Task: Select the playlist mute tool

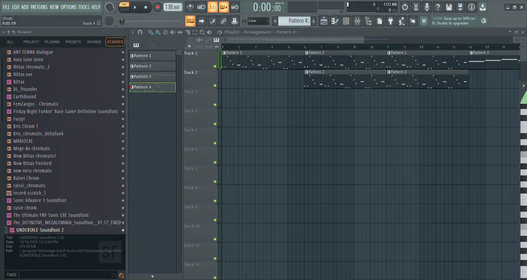Action: point(172,32)
